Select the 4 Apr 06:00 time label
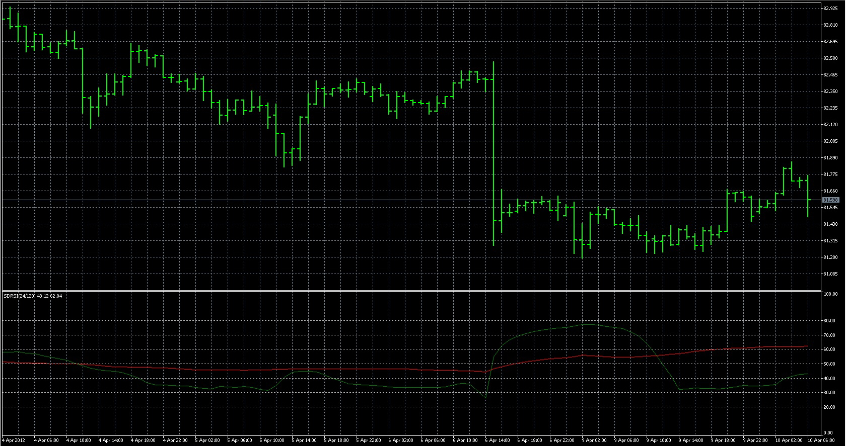This screenshot has height=446, width=846. click(46, 440)
